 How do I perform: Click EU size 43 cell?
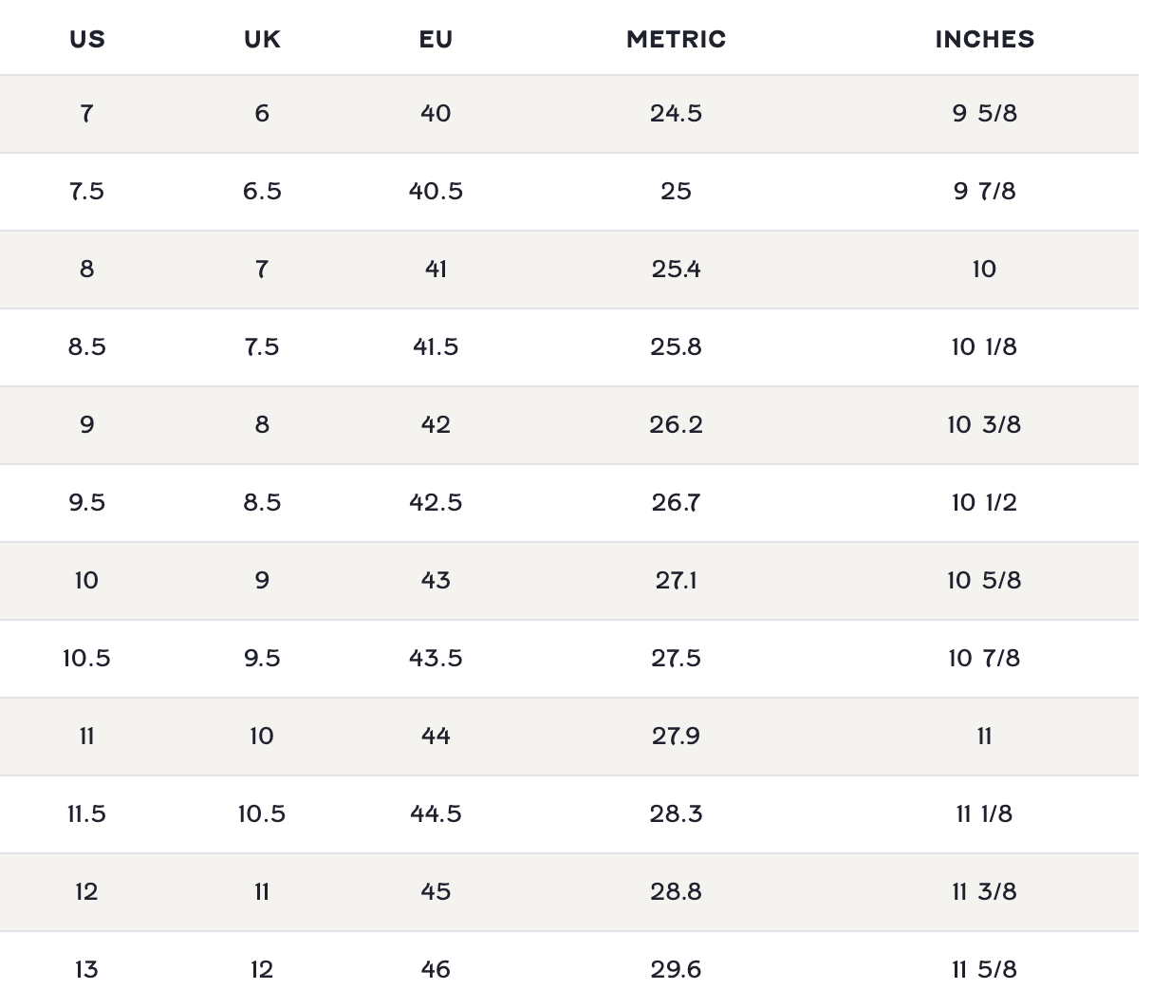[436, 581]
